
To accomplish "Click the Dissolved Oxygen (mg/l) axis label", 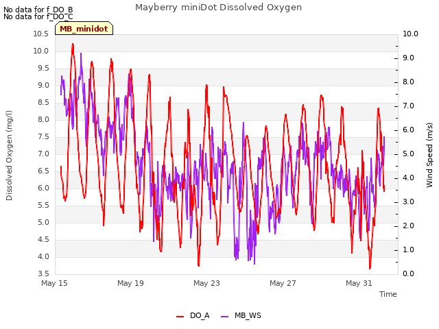I will (x=9, y=156).
